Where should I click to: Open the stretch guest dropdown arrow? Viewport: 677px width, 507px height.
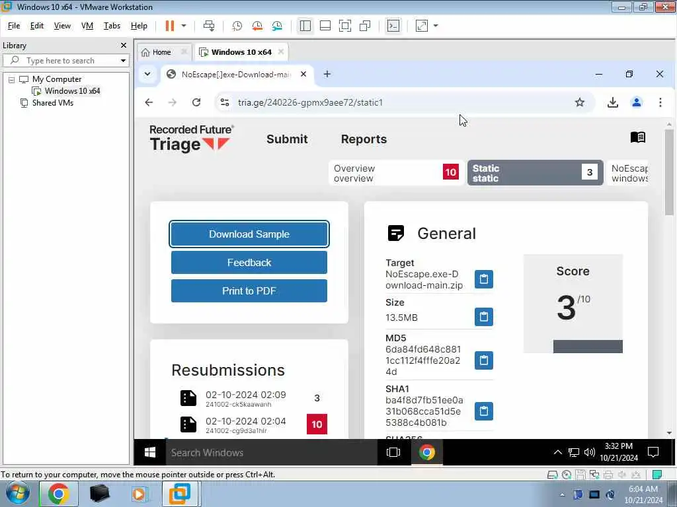[436, 26]
